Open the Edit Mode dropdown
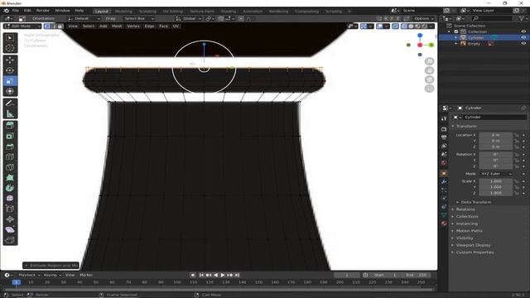 (x=22, y=26)
